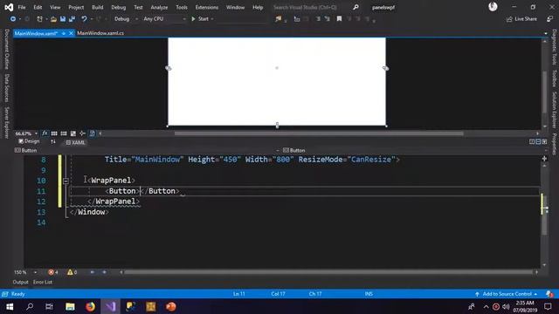Click the warnings count indicator

72,272
